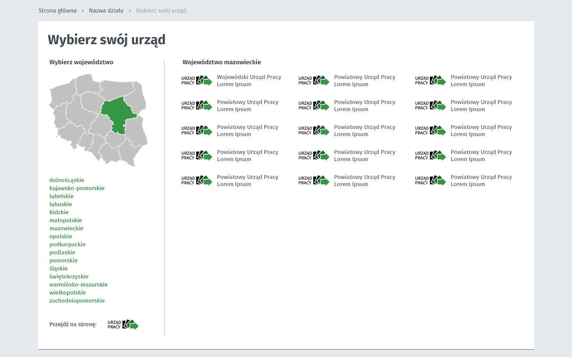Choose świętokrzyskie from the voivodeship list
Image resolution: width=572 pixels, height=357 pixels.
(x=69, y=277)
